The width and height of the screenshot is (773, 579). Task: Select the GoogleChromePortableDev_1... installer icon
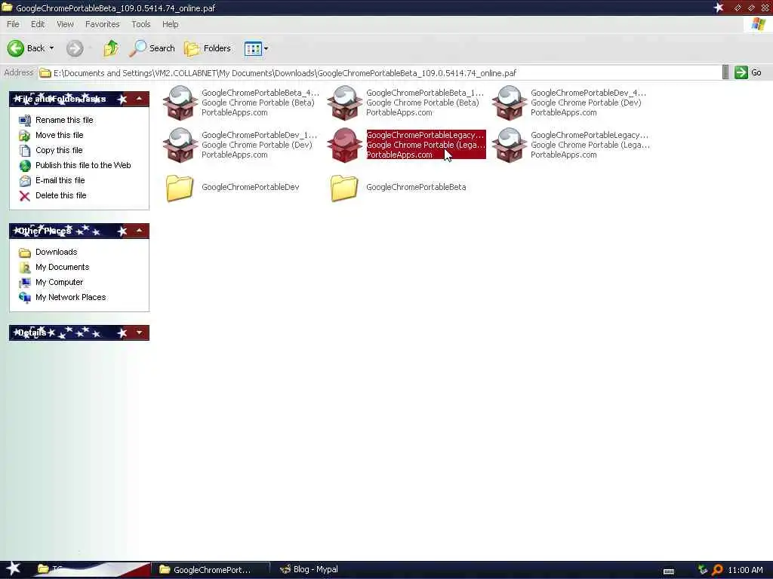click(x=180, y=145)
